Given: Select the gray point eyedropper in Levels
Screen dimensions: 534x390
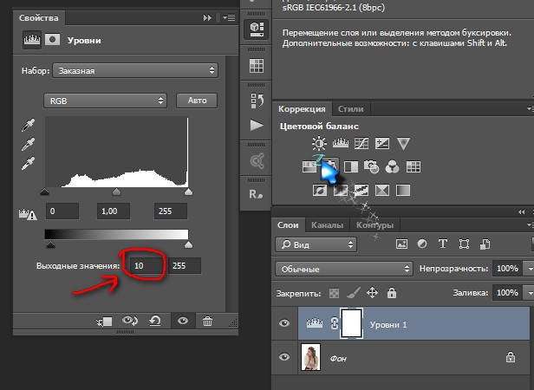Looking at the screenshot, I should [x=28, y=144].
